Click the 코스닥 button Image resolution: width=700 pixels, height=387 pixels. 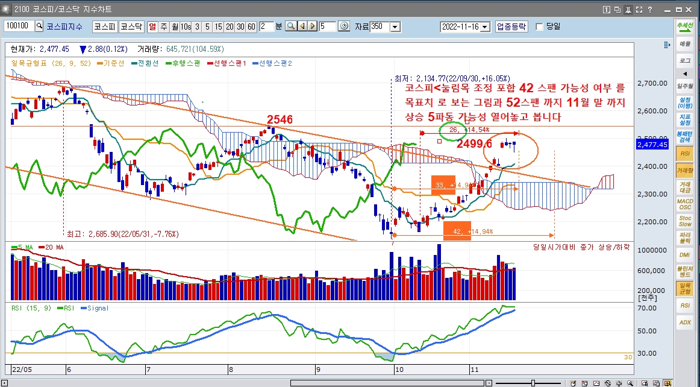tap(132, 27)
